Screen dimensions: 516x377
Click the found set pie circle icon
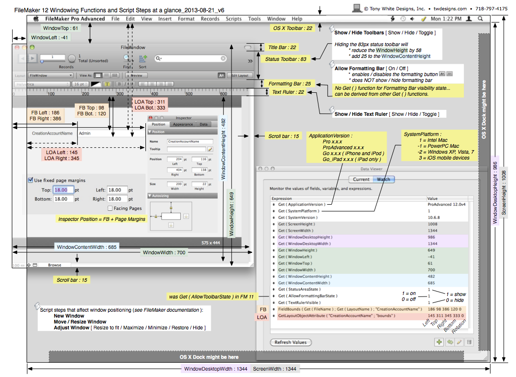71,58
